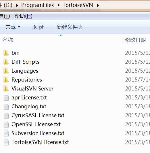Expand the arrow after ProgramFiles in address bar
Image resolution: width=150 pixels, height=153 pixels.
click(x=58, y=5)
